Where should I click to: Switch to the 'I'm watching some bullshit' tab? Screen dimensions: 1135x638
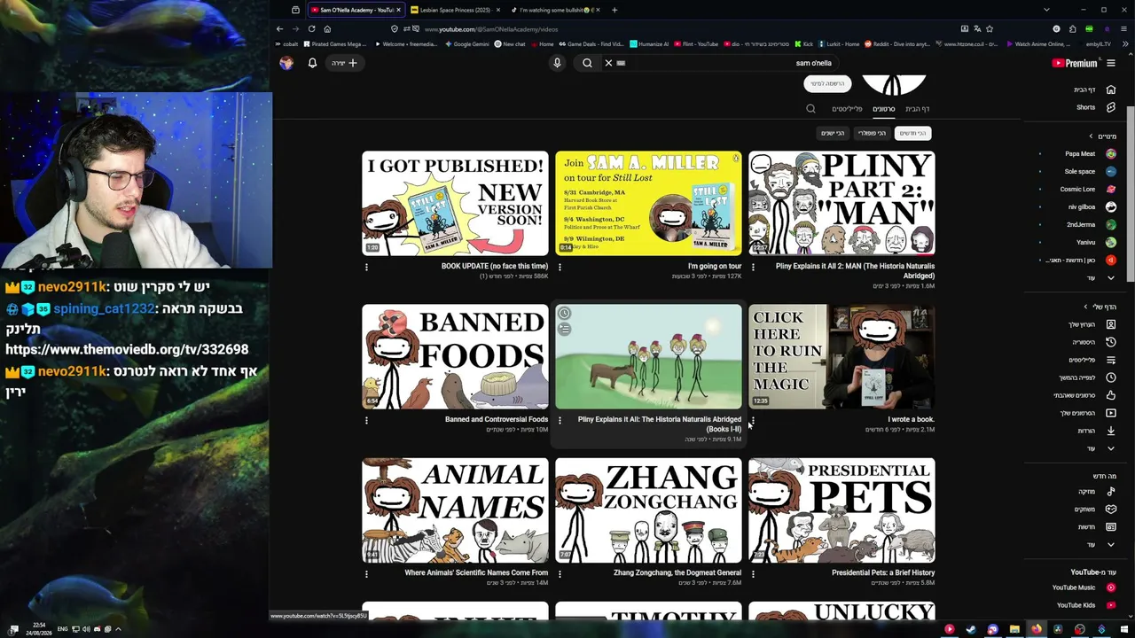tap(556, 10)
